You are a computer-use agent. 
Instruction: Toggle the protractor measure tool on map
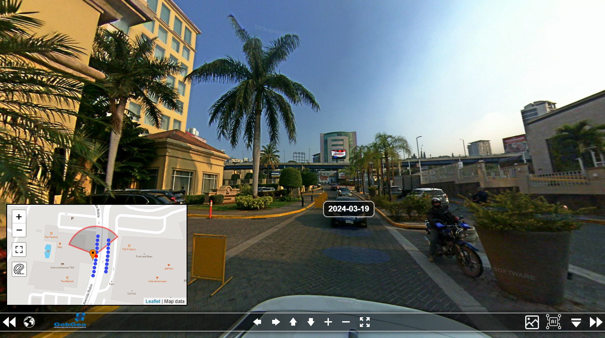coord(19,269)
